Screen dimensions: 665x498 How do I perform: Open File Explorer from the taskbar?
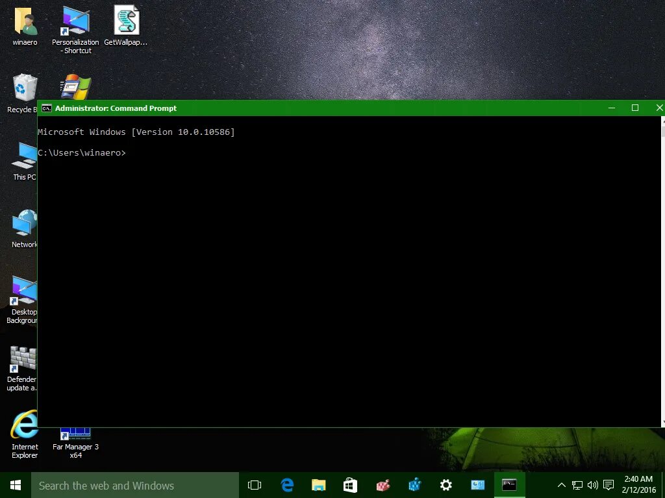318,485
